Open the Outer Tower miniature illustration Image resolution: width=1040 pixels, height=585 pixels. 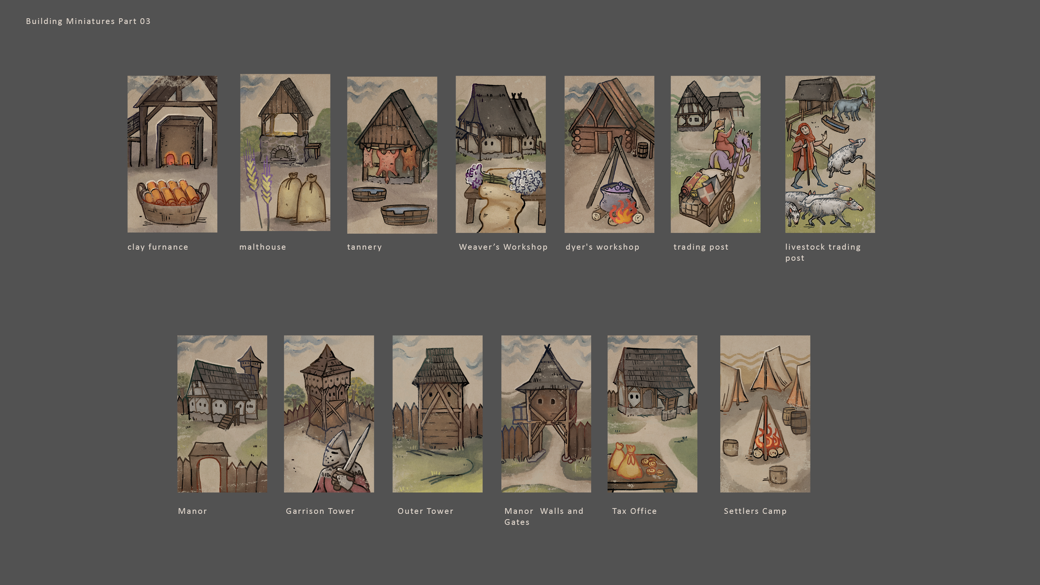pyautogui.click(x=437, y=414)
